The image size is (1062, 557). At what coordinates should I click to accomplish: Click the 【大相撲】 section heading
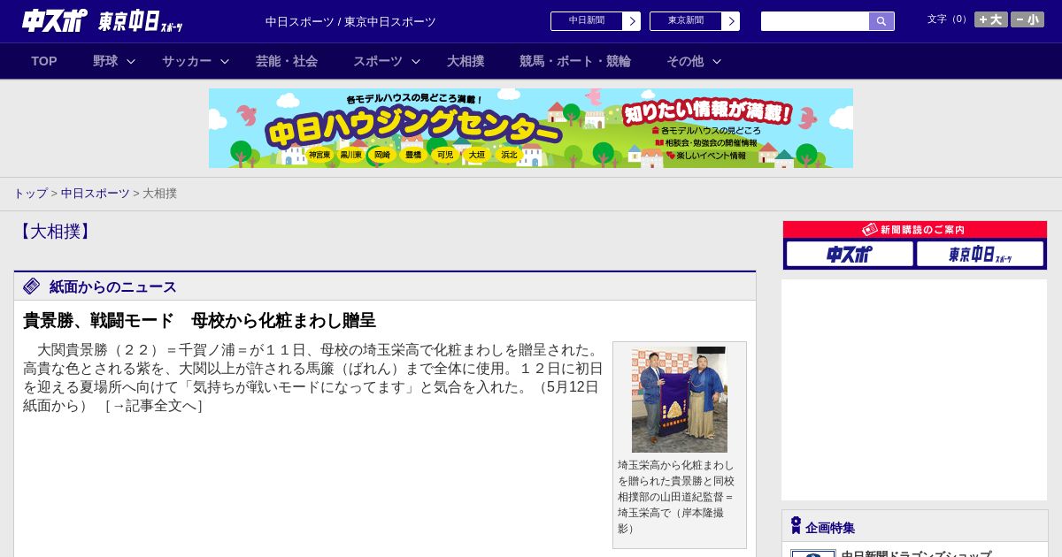[54, 232]
